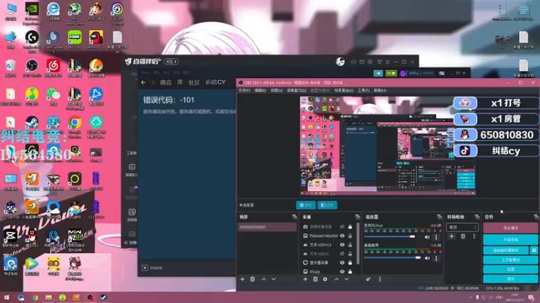This screenshot has width=540, height=303.
Task: Open mixer toolbar three-dot menu
Action: point(380,279)
